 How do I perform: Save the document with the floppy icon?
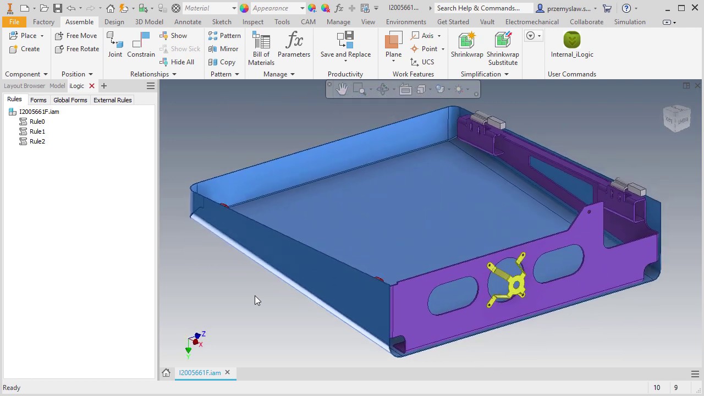coord(57,8)
